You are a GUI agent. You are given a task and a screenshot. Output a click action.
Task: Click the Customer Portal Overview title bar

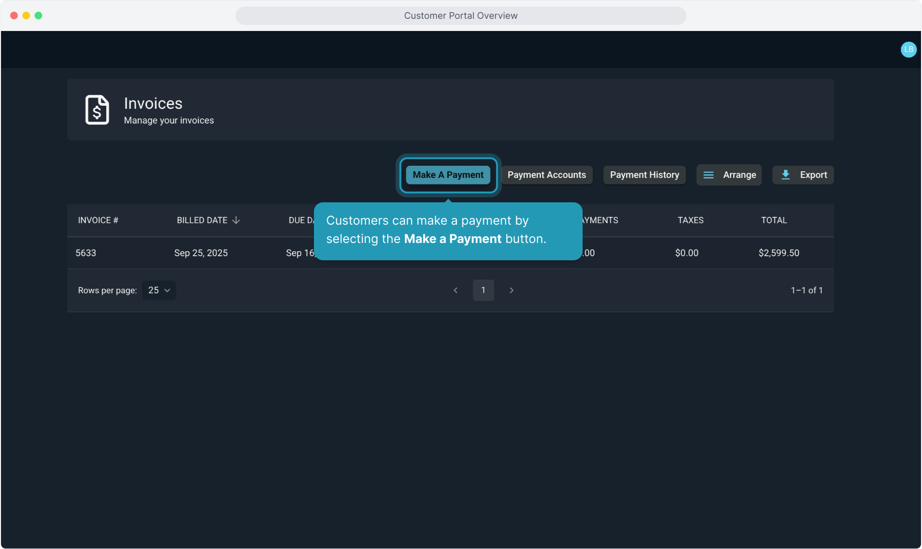[460, 16]
